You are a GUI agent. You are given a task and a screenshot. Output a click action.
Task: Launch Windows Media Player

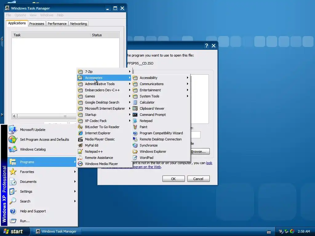tap(104, 164)
